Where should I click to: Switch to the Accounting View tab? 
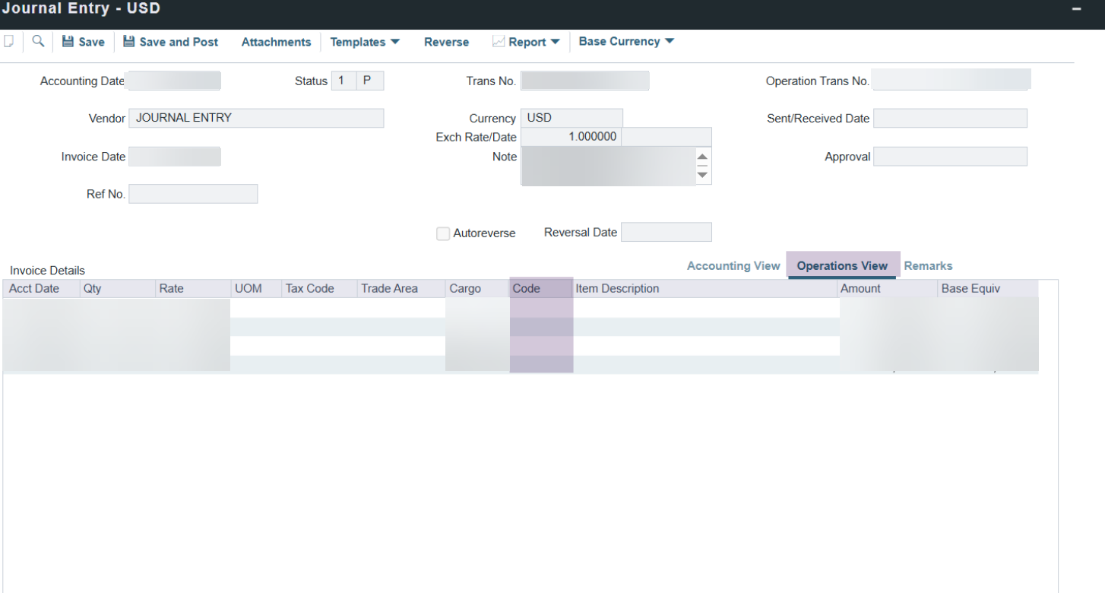pyautogui.click(x=733, y=266)
